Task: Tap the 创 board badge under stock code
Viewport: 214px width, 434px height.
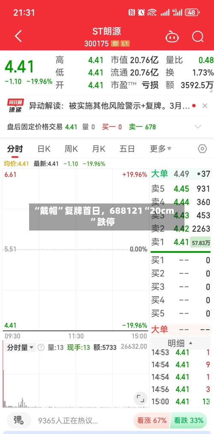Action: pyautogui.click(x=115, y=43)
